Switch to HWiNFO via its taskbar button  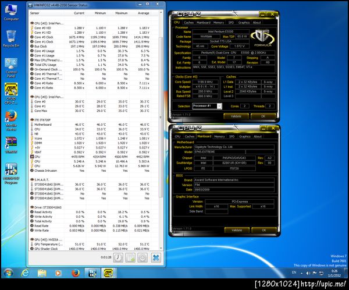tap(92, 273)
